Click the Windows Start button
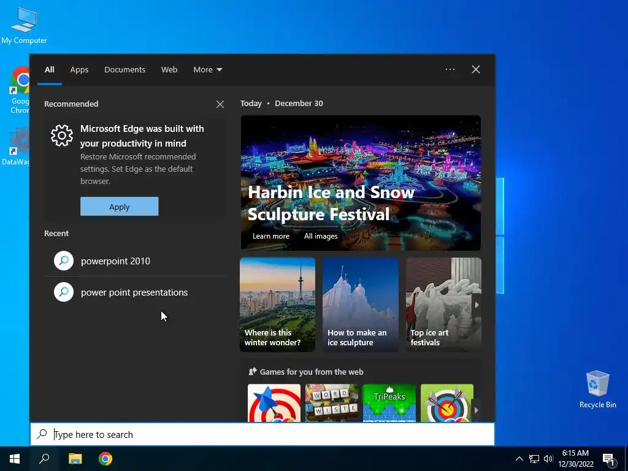The width and height of the screenshot is (628, 471). tap(15, 459)
